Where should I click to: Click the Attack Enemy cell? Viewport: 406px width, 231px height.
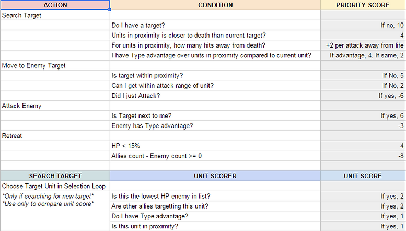coord(55,106)
